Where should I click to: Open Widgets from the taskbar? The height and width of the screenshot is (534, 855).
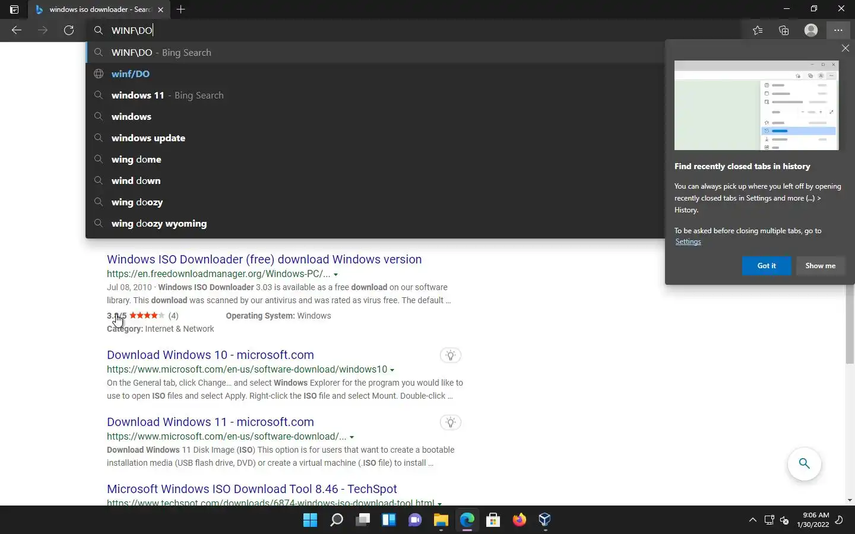pyautogui.click(x=389, y=520)
